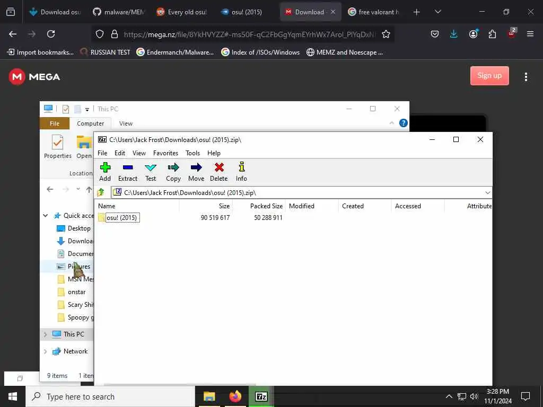Open 7-Zip Edit menu
Viewport: 543px width, 407px height.
[120, 153]
